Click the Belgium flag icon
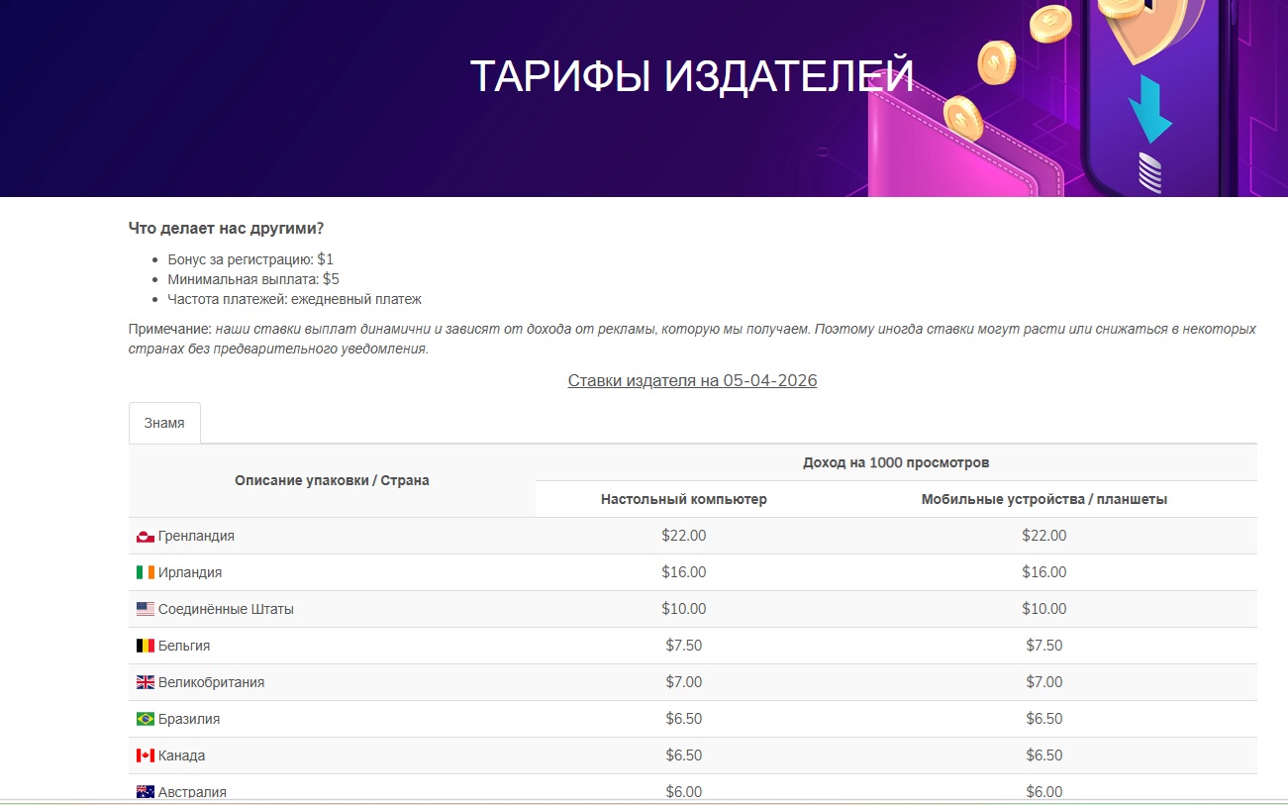Image resolution: width=1288 pixels, height=805 pixels. (144, 645)
